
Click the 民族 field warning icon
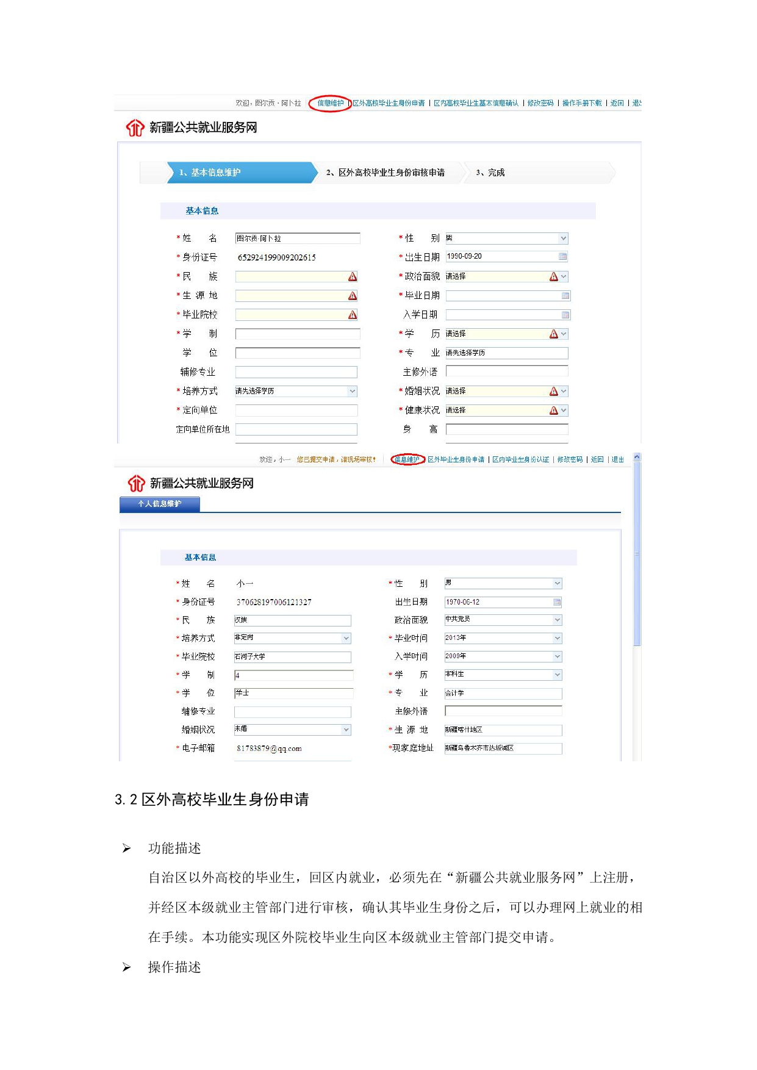(x=353, y=277)
